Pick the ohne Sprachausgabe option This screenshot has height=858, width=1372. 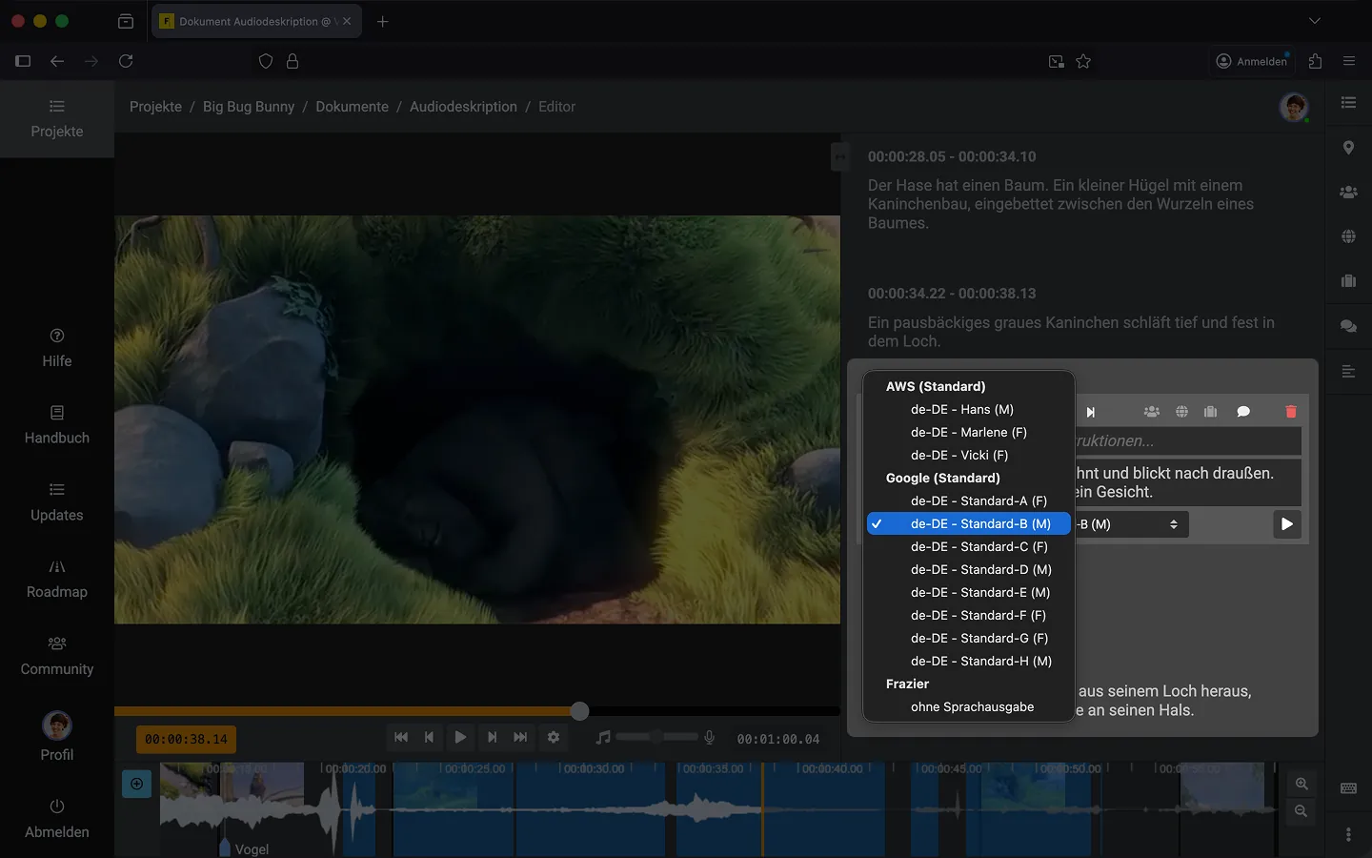972,706
